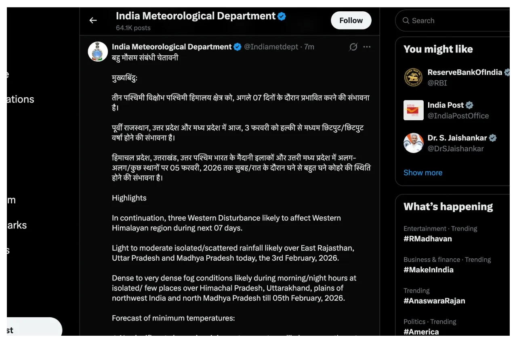Open the #America politics trend

(x=421, y=332)
